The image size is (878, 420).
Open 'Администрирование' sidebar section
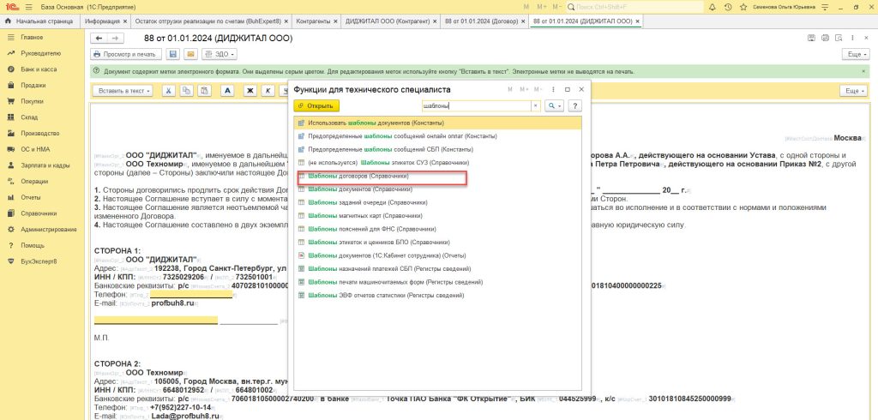pyautogui.click(x=49, y=229)
